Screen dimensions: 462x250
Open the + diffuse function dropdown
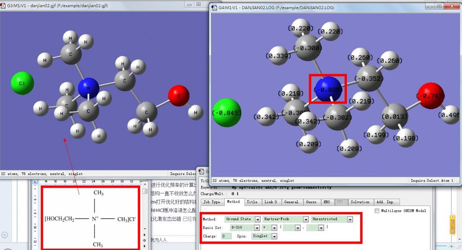click(274, 228)
